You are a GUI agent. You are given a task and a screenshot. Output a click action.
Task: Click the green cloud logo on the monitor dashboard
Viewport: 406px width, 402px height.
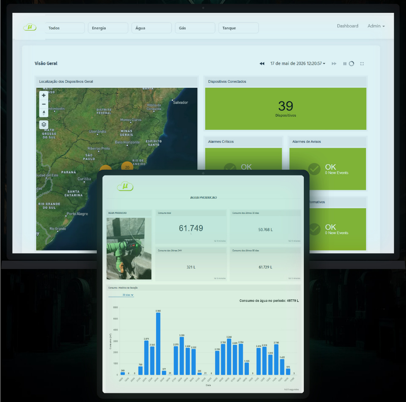coord(30,27)
